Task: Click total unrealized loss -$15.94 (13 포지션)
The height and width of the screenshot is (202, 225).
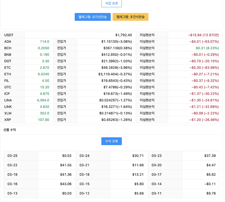Action: 203,35
